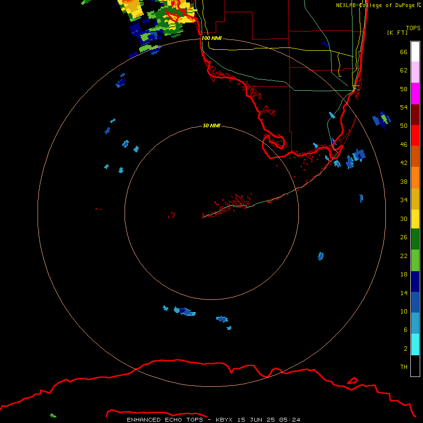Click the legend value 50
The width and height of the screenshot is (423, 423).
pyautogui.click(x=404, y=125)
